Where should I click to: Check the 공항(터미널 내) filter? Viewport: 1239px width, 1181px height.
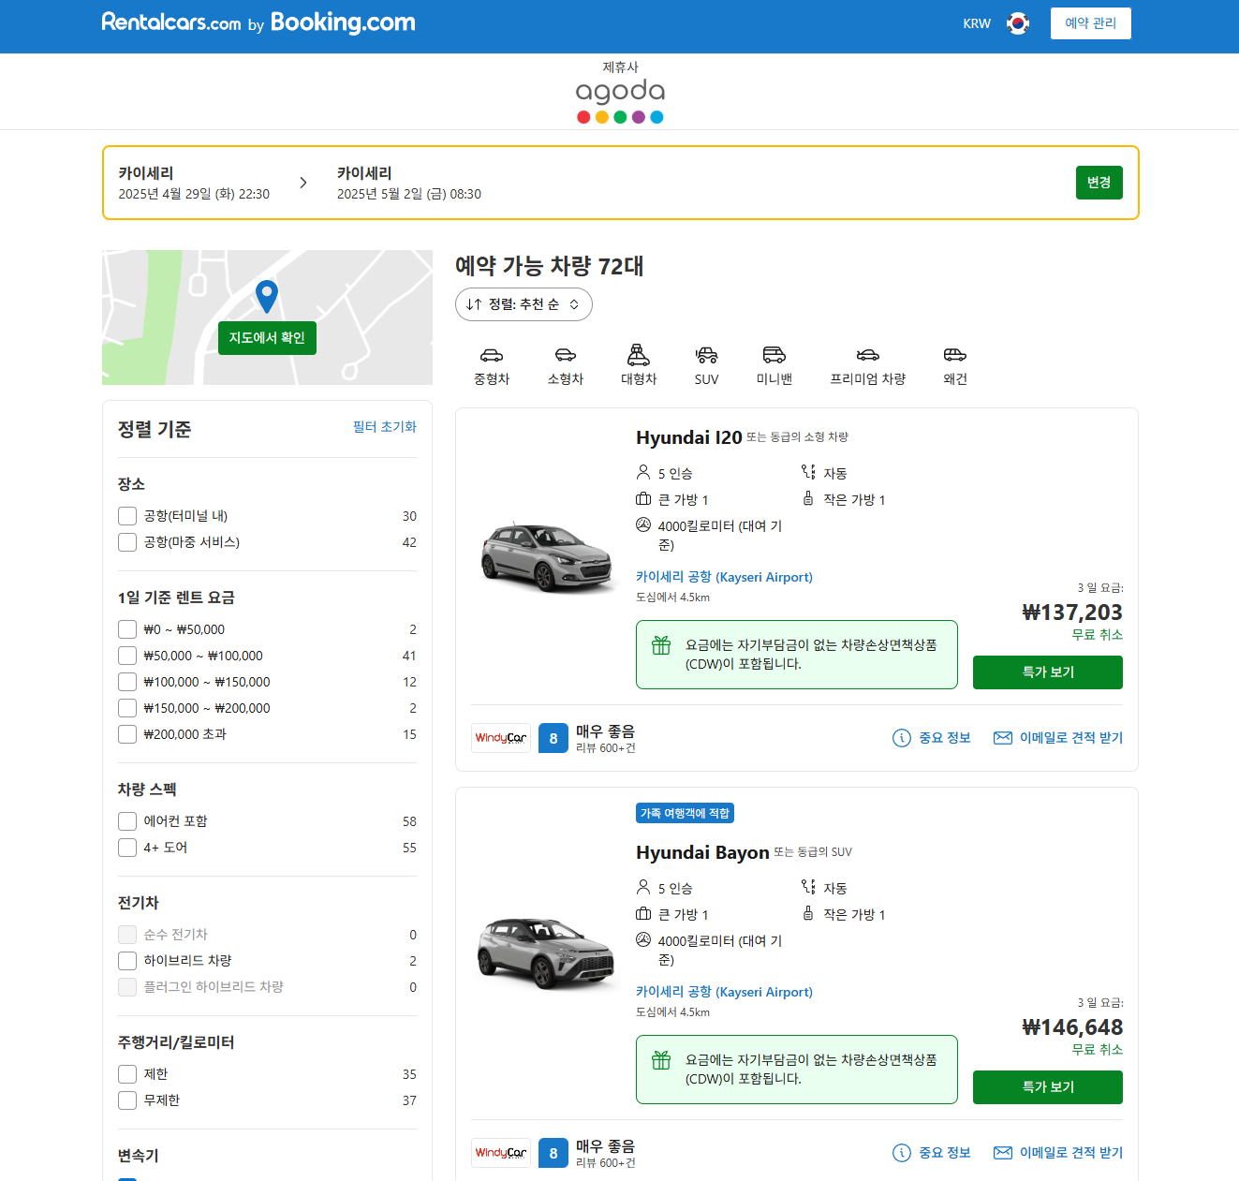pyautogui.click(x=127, y=516)
